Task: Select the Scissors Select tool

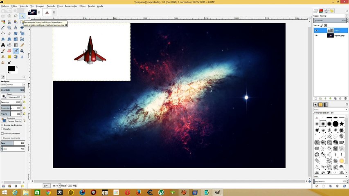Action: [x=9, y=22]
